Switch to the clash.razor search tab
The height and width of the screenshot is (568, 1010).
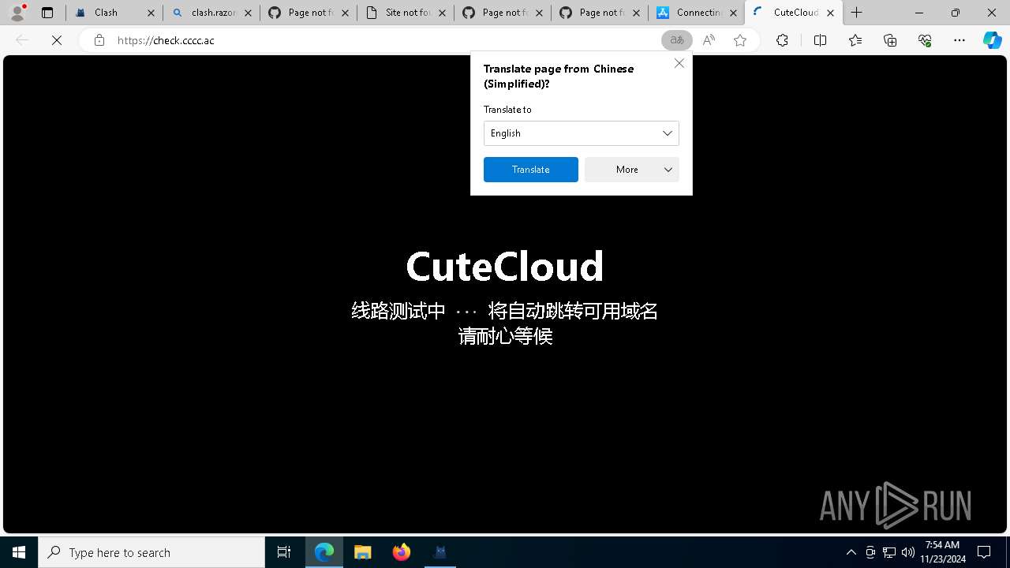click(213, 13)
